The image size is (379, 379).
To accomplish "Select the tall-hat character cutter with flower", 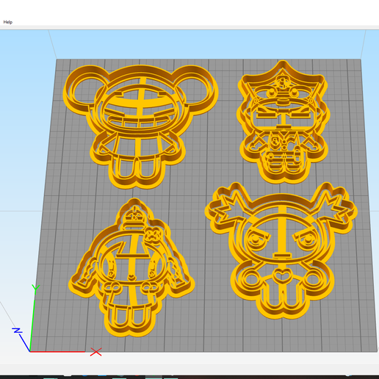I will [x=131, y=267].
